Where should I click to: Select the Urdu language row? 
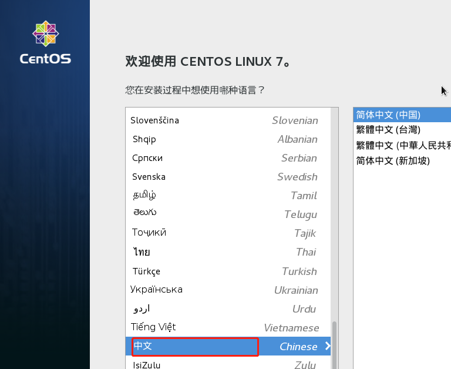click(x=228, y=309)
